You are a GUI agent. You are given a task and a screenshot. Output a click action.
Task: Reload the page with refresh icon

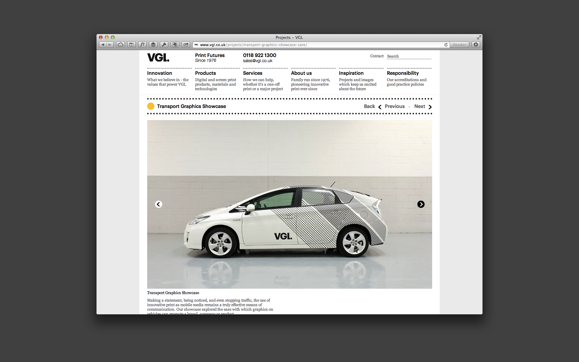point(446,45)
